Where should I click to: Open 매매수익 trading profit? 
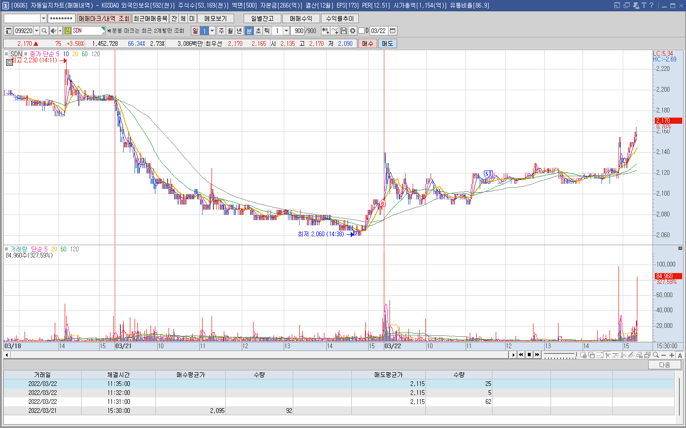[301, 18]
